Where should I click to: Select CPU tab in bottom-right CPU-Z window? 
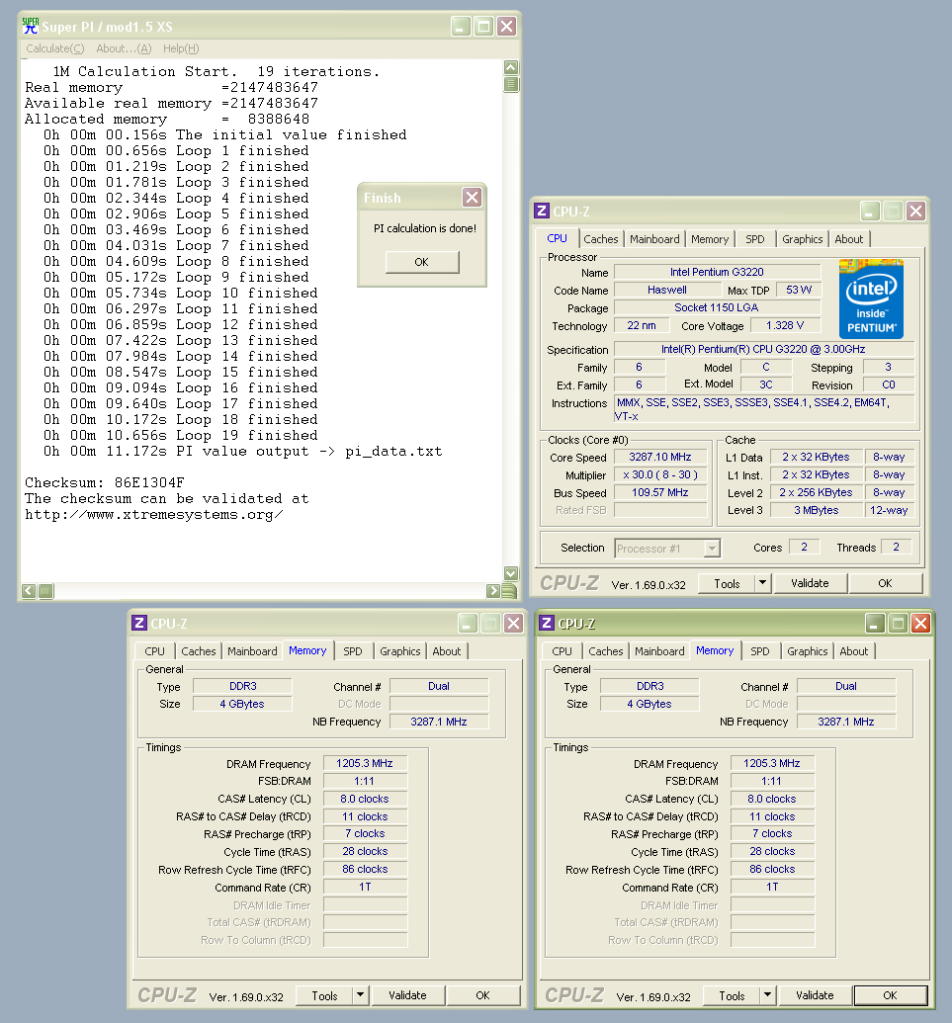[562, 651]
